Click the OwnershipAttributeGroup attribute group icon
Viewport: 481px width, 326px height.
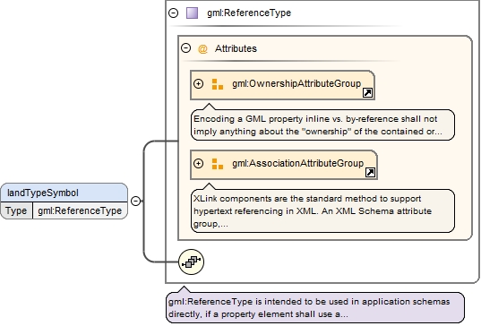218,84
